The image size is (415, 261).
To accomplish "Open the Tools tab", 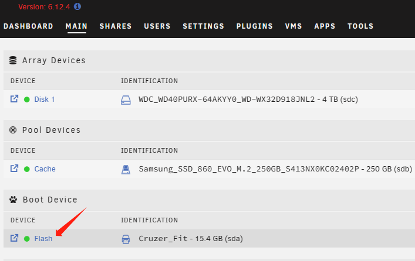I will (x=360, y=26).
